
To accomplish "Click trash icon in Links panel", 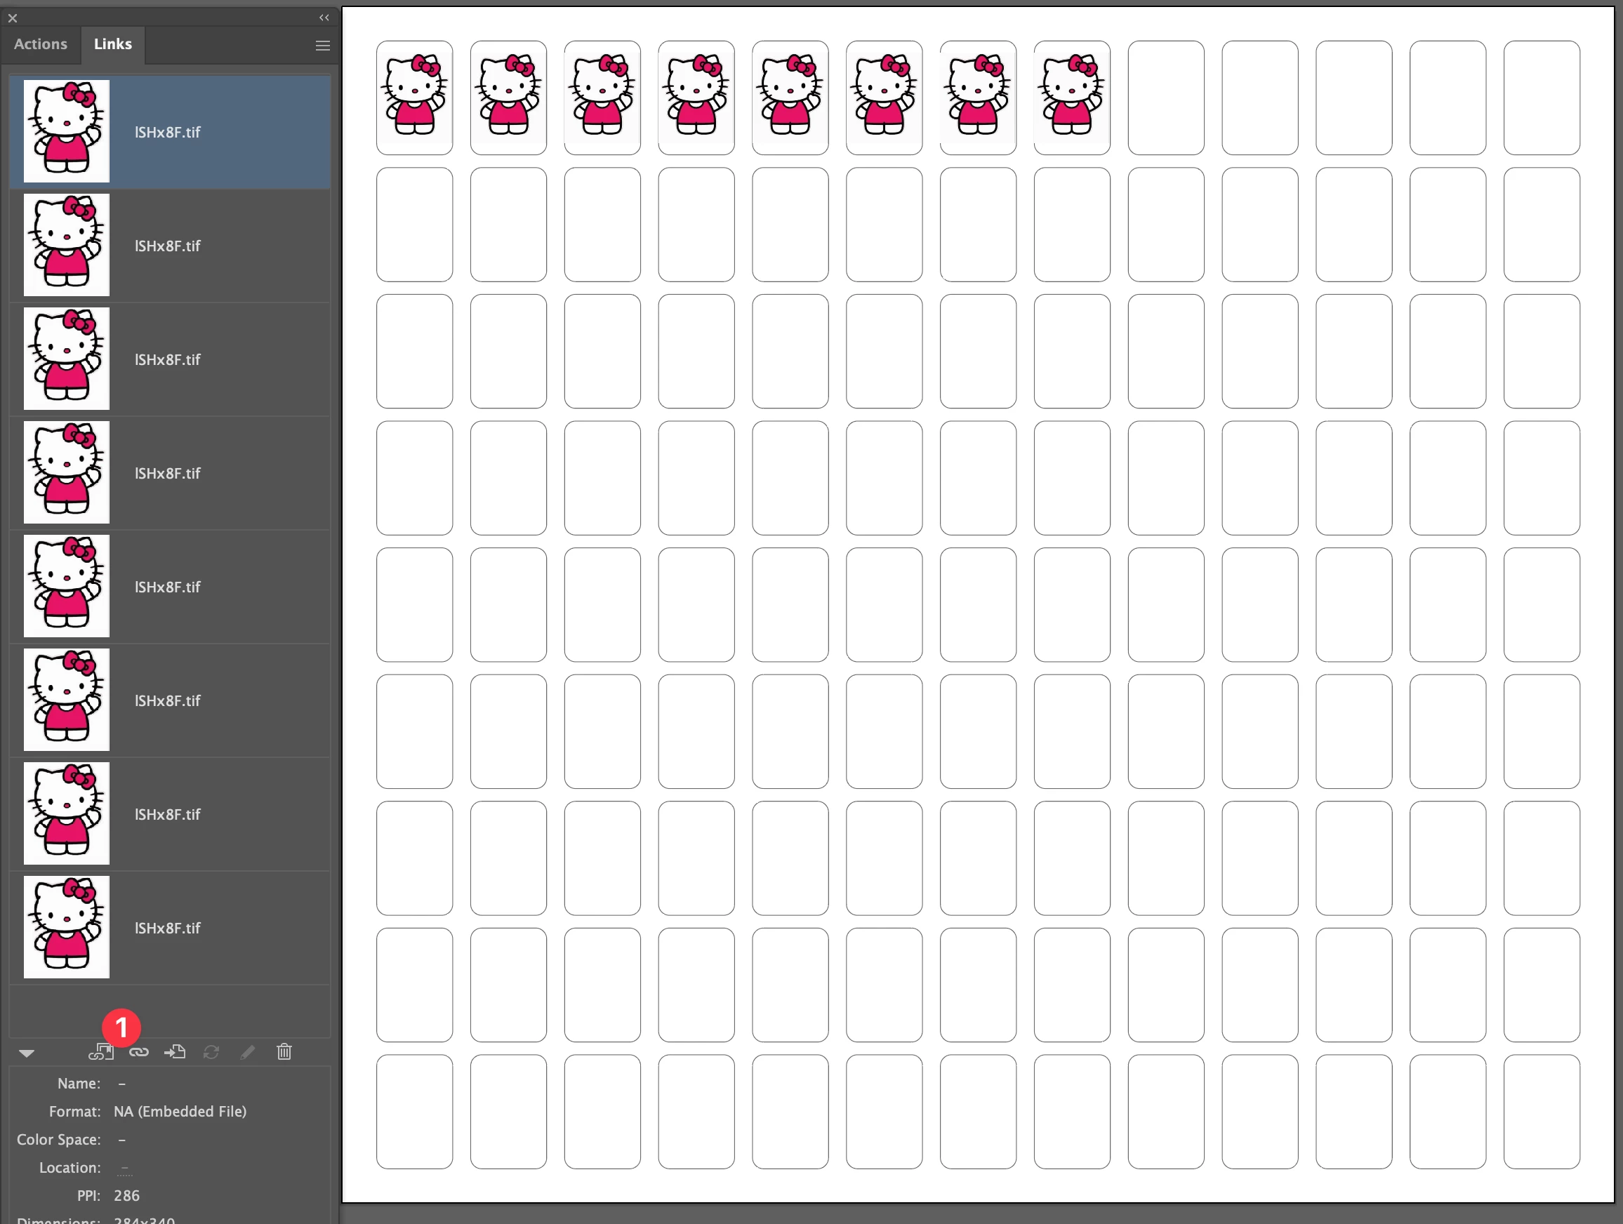I will click(284, 1052).
